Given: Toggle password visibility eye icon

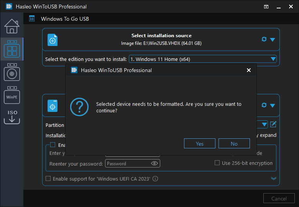Looking at the screenshot, I should (154, 163).
